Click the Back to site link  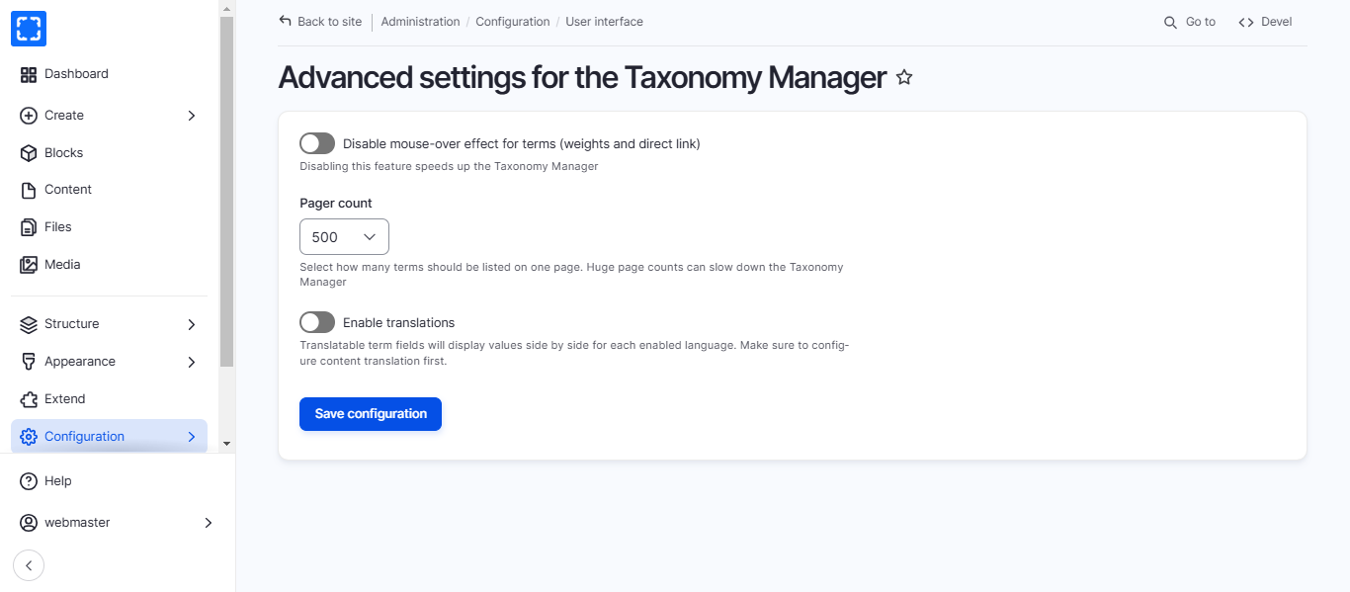[x=321, y=22]
